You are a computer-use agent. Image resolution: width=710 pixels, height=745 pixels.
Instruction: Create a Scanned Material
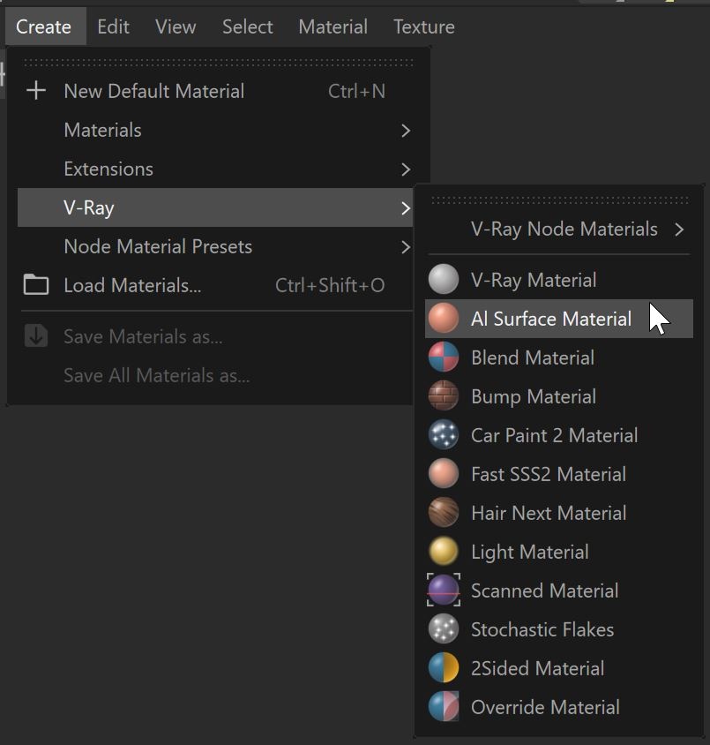point(559,591)
